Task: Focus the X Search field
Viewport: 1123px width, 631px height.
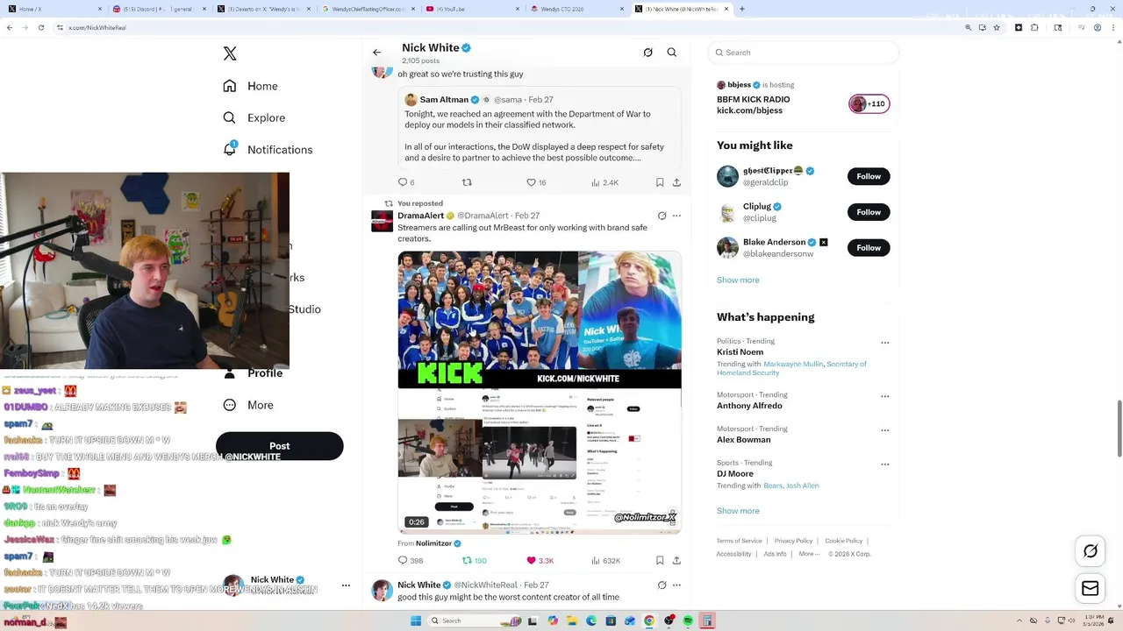Action: (x=804, y=53)
